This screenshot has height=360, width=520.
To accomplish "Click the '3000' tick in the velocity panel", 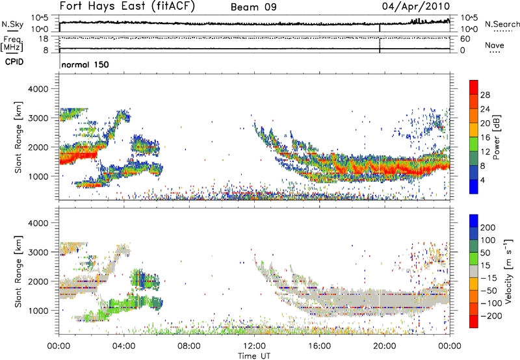I will (x=38, y=252).
